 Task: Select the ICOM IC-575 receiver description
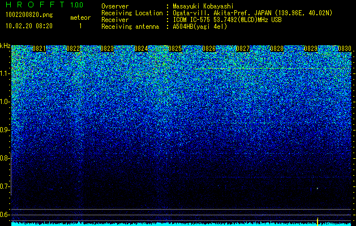[x=227, y=20]
